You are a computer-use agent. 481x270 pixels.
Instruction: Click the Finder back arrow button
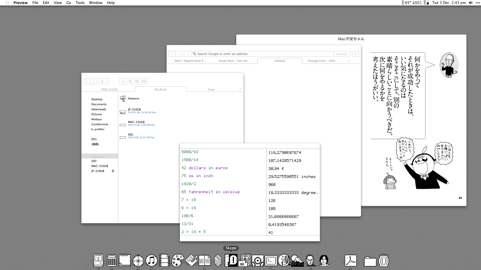click(x=87, y=81)
